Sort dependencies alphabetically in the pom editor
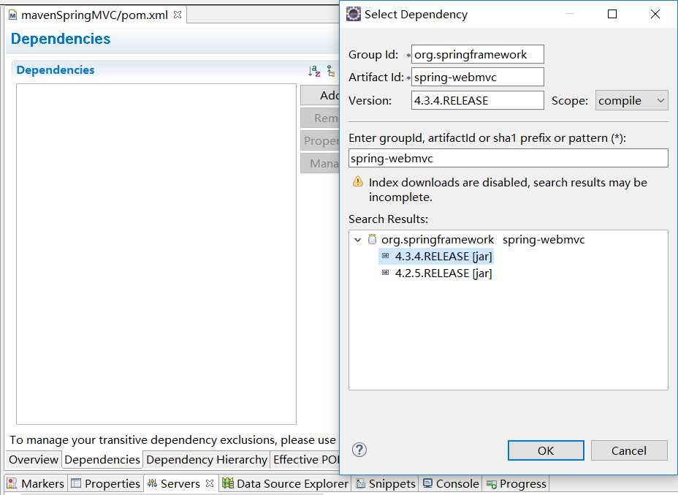The image size is (678, 495). pos(314,71)
